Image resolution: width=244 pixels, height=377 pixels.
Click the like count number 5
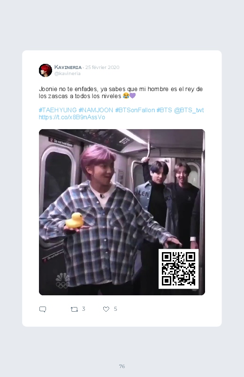(115, 309)
